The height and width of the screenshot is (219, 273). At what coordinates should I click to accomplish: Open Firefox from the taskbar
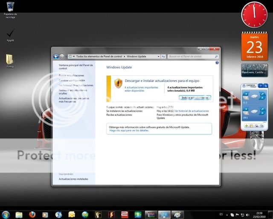pos(32,215)
